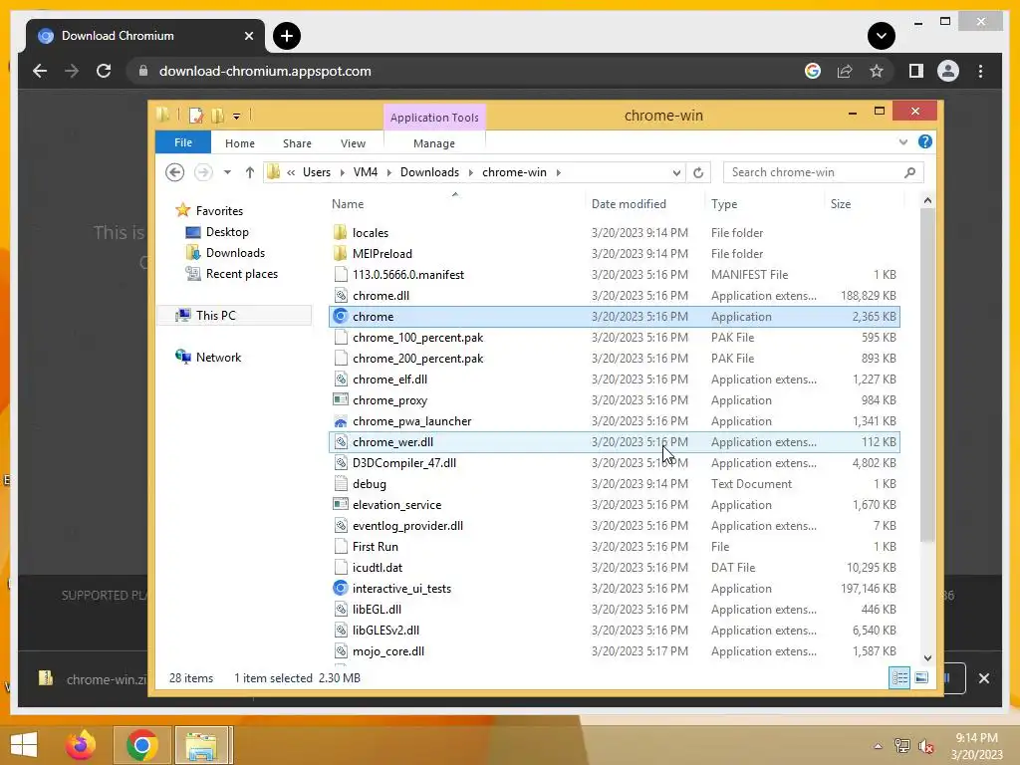
Task: Open the Share ribbon tab
Action: (297, 143)
